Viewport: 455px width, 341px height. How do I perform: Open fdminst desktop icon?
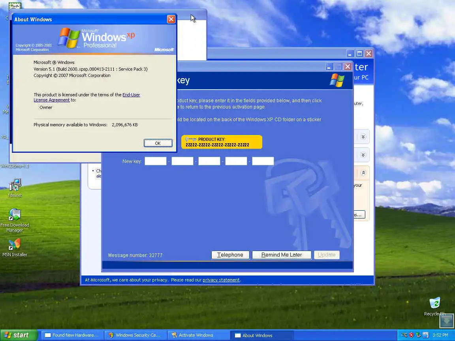pos(15,188)
